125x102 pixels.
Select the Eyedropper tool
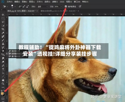click(3, 33)
